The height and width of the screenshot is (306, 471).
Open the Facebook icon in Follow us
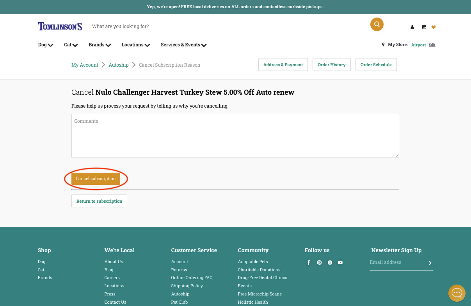(309, 263)
